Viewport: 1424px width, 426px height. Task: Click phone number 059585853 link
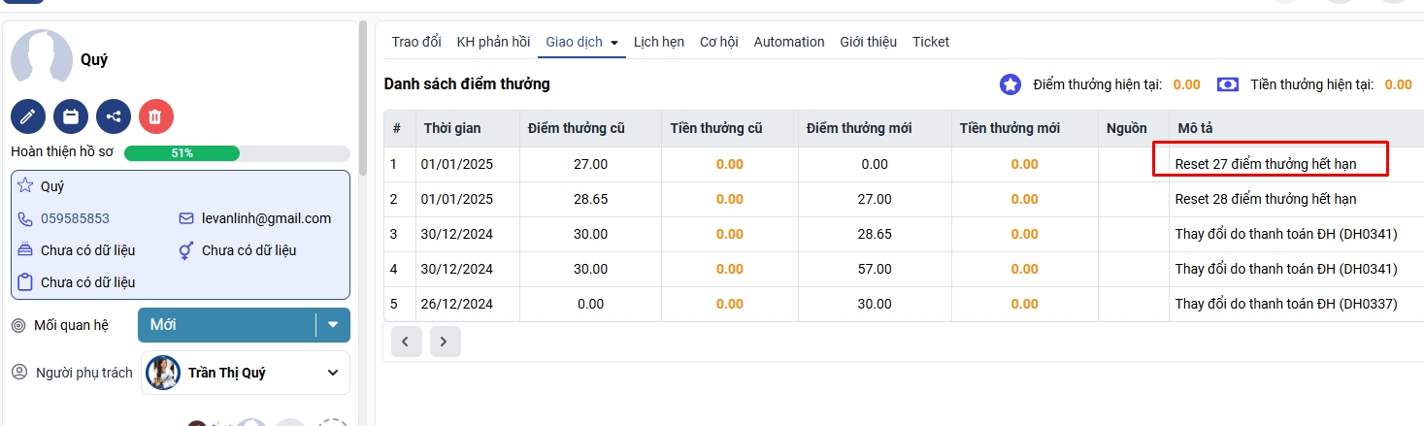(x=75, y=218)
